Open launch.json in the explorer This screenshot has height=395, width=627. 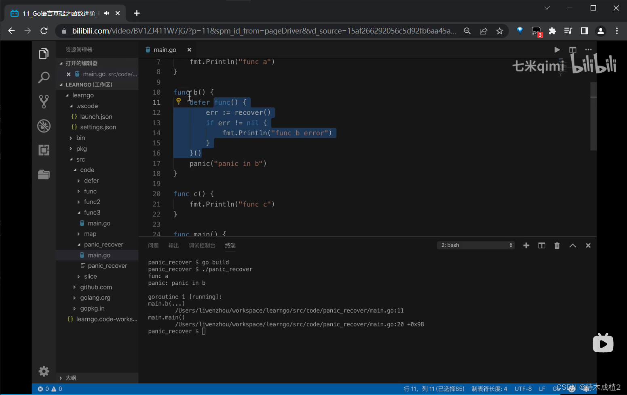(96, 117)
